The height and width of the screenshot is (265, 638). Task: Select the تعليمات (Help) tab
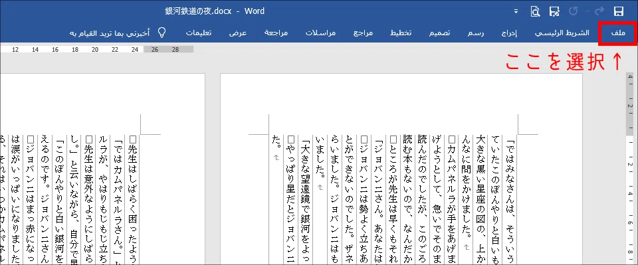coord(199,33)
